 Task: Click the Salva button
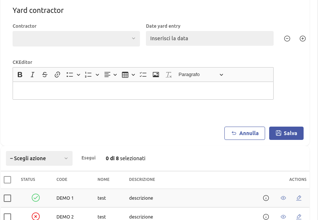(286, 133)
